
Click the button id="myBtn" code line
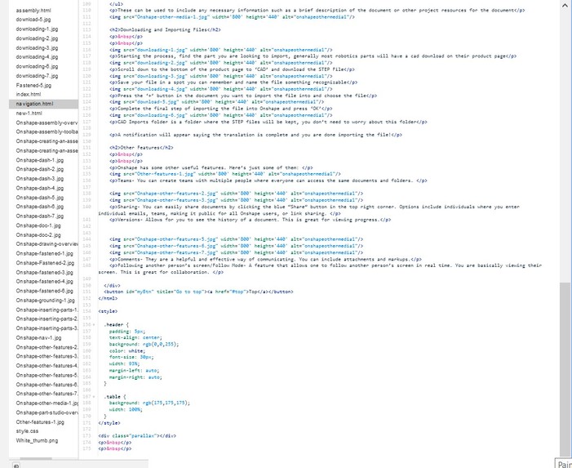[198, 292]
